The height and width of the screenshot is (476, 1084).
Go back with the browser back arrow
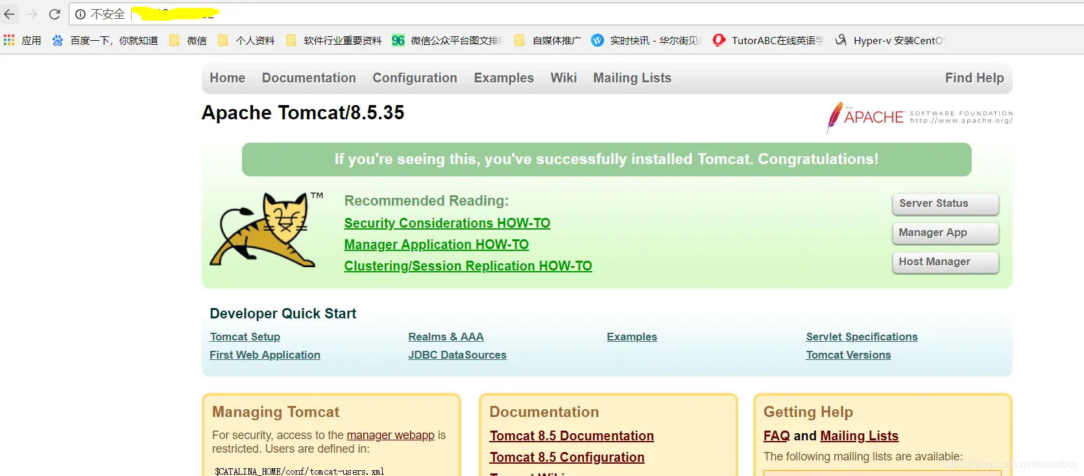point(9,14)
